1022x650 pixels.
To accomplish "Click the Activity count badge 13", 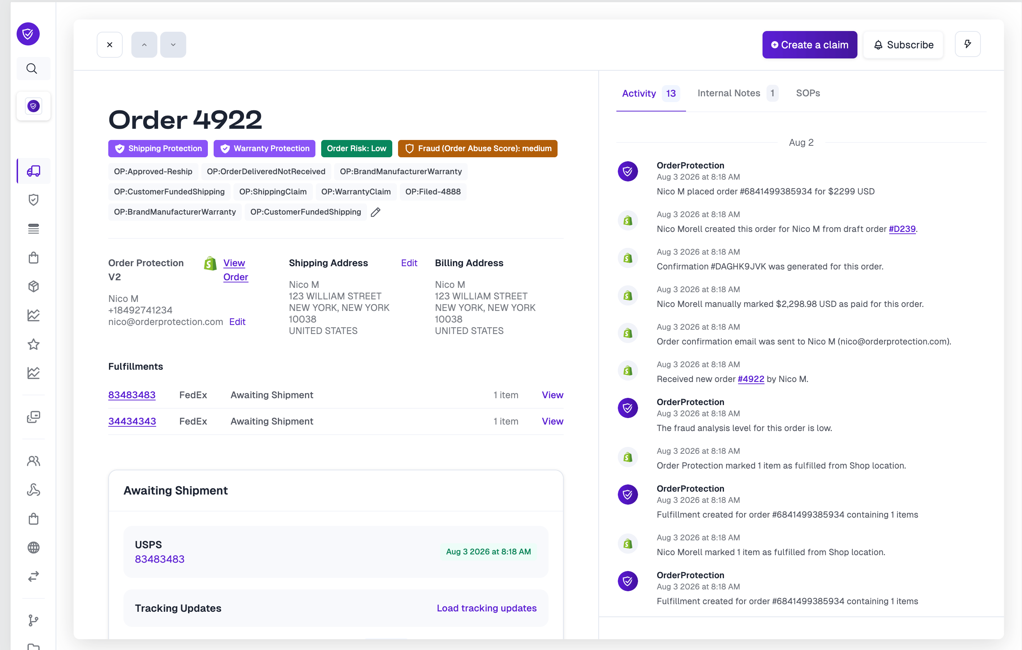I will click(671, 93).
